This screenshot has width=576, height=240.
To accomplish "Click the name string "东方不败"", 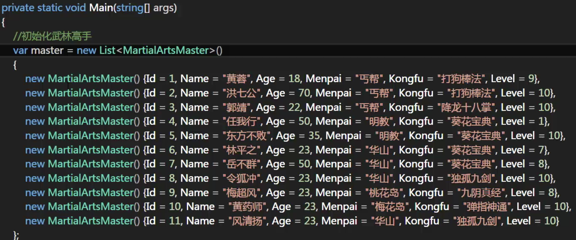I will 247,136.
